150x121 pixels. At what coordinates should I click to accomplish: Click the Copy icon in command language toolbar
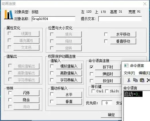click(x=135, y=80)
